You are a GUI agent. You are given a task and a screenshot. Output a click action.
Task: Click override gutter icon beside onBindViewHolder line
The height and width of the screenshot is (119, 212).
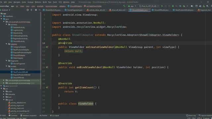[x=47, y=67]
